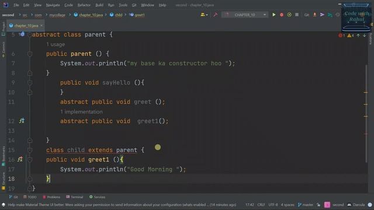Open the Refactor menu
This screenshot has width=374, height=210.
[x=84, y=5]
